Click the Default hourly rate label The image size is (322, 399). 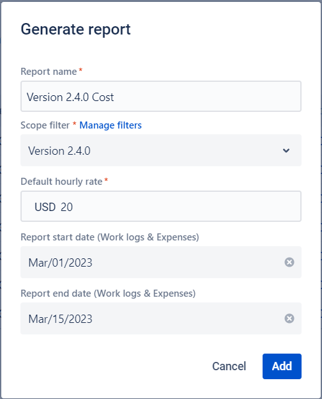(61, 182)
